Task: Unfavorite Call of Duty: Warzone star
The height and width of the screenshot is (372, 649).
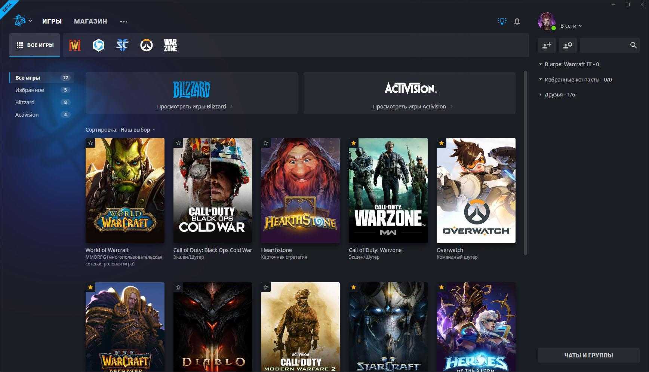Action: (354, 143)
